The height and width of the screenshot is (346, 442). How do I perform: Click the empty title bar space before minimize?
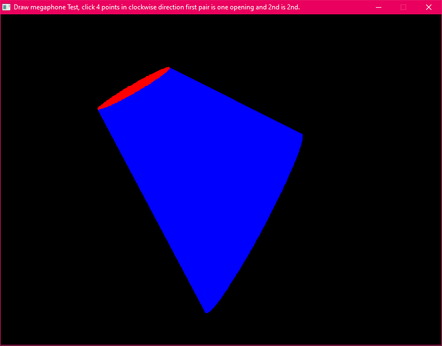(x=336, y=7)
